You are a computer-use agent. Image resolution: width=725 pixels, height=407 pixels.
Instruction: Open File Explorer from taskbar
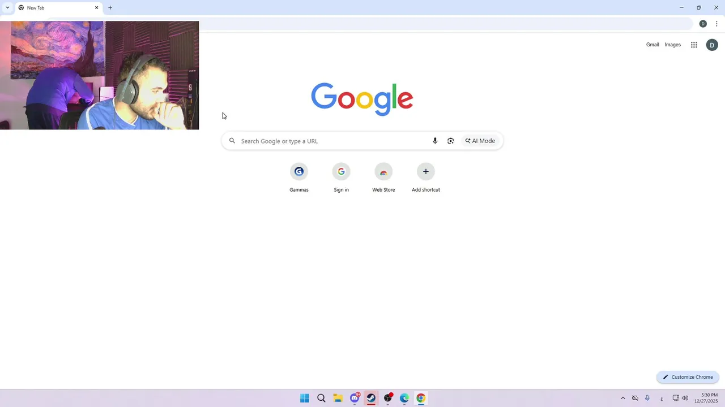338,398
